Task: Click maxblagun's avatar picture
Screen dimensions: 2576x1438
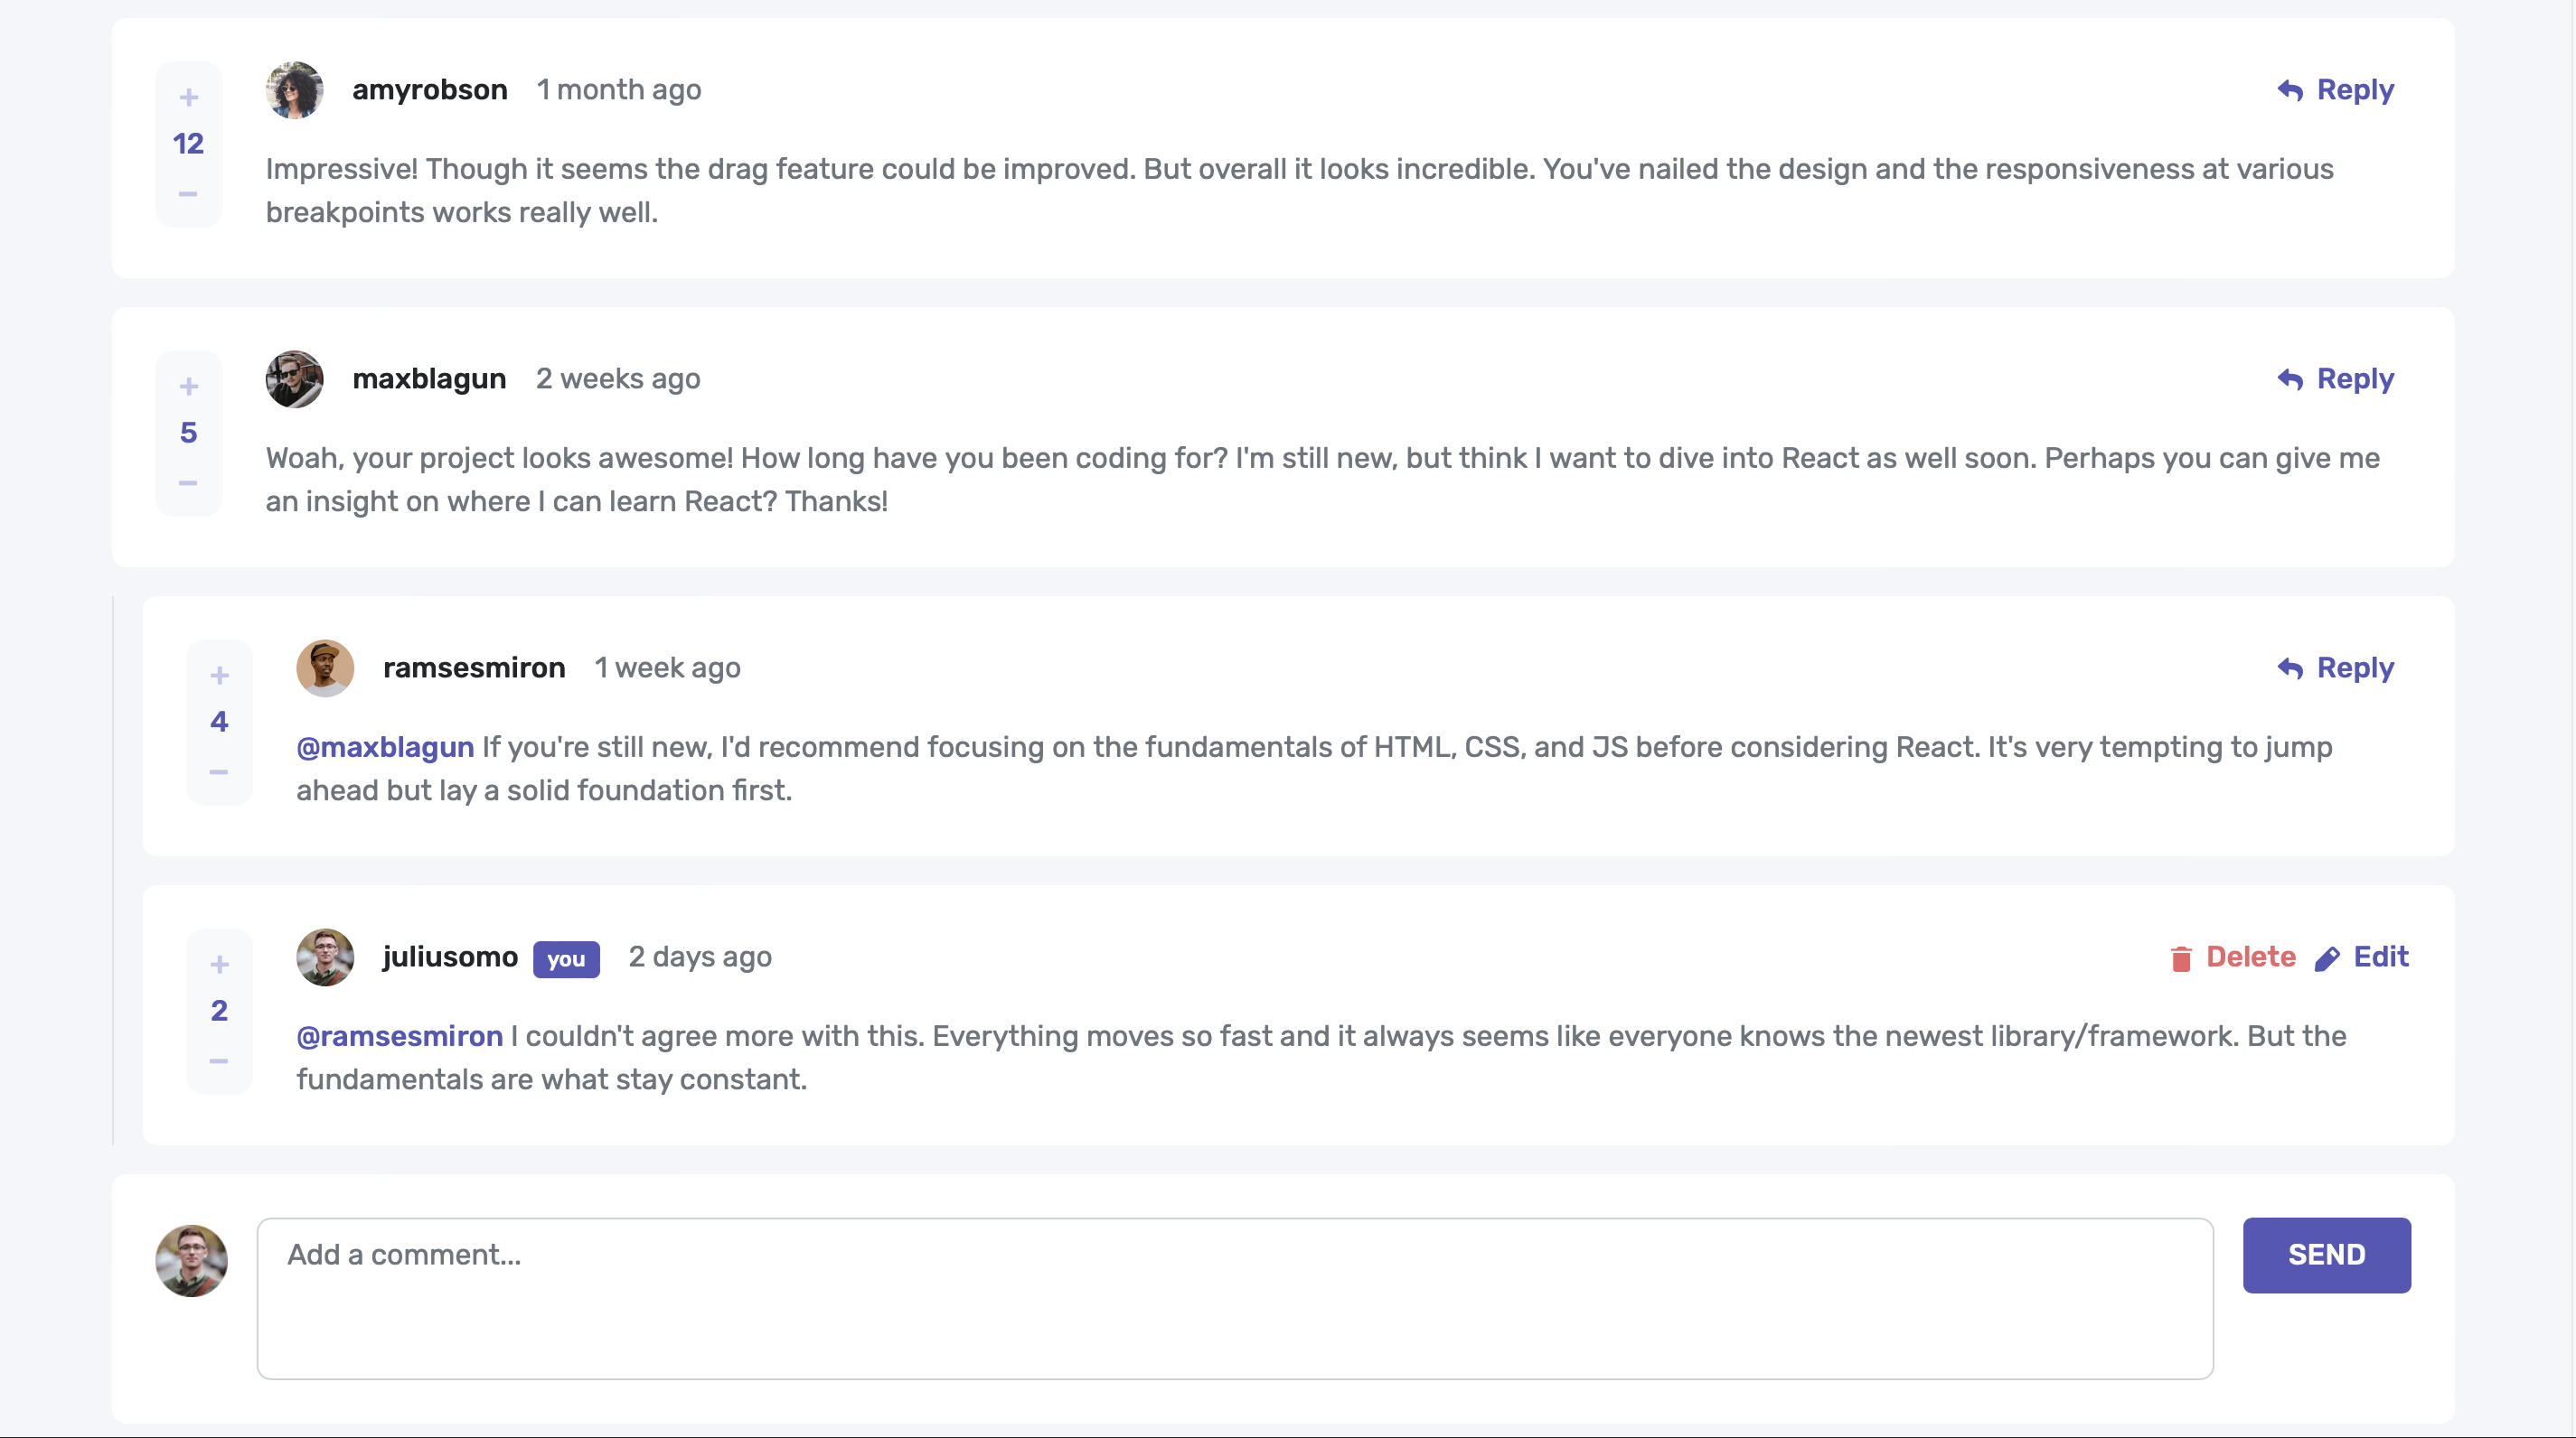Action: [294, 378]
